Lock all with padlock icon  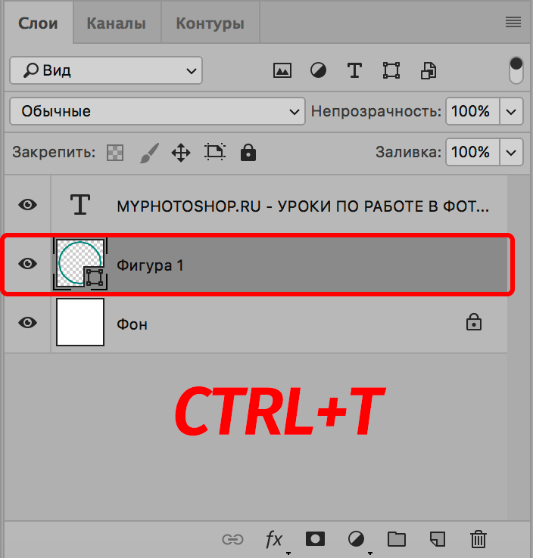pyautogui.click(x=248, y=152)
